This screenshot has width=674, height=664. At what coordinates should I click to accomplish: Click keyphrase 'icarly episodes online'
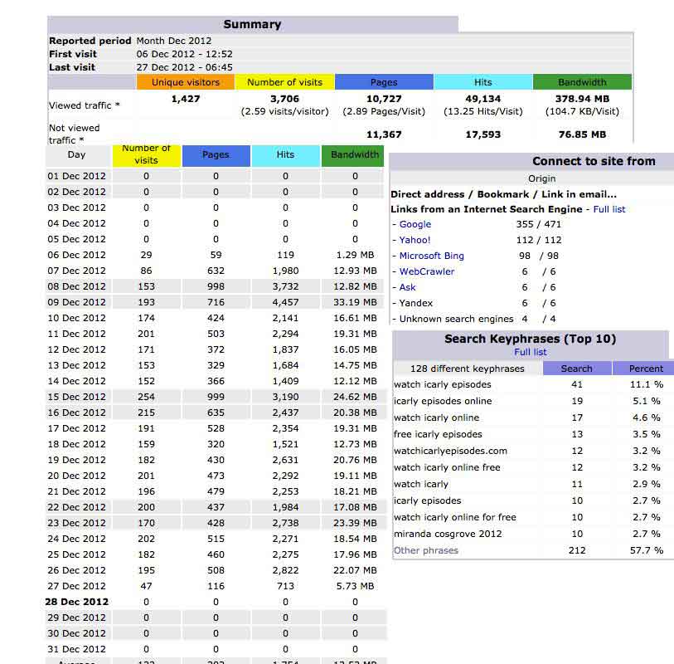pyautogui.click(x=443, y=401)
